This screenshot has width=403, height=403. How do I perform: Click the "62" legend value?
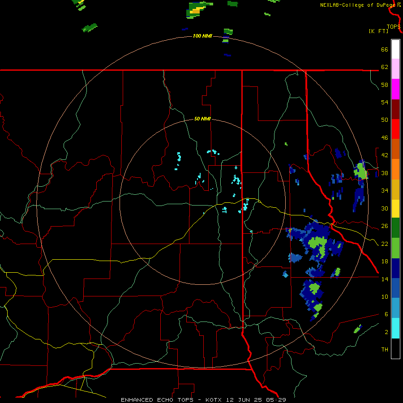pos(385,67)
